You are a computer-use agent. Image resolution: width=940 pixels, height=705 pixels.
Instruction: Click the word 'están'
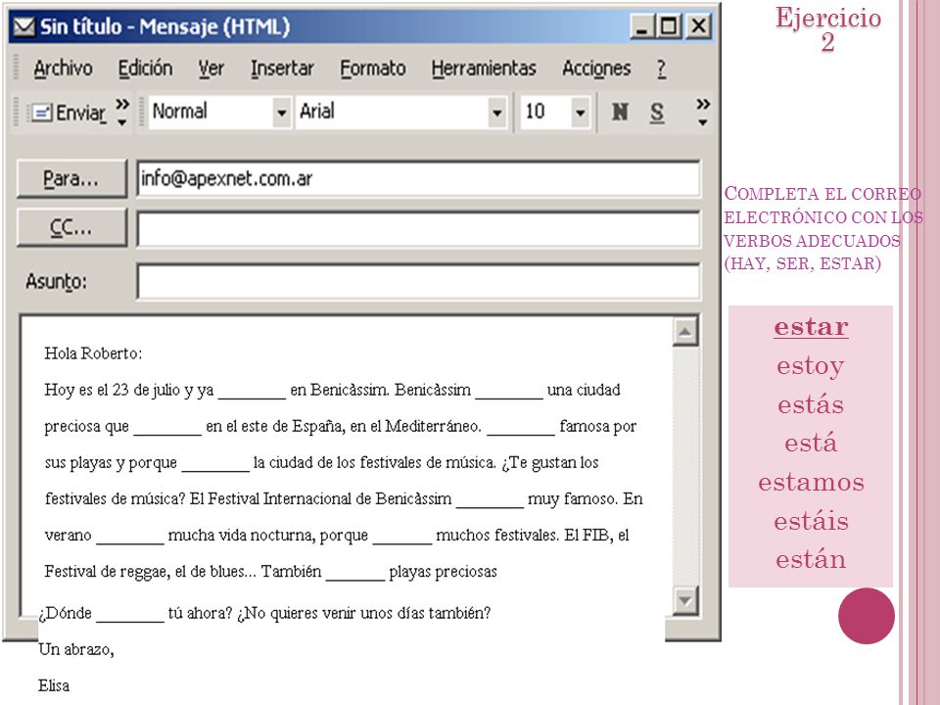pyautogui.click(x=811, y=559)
